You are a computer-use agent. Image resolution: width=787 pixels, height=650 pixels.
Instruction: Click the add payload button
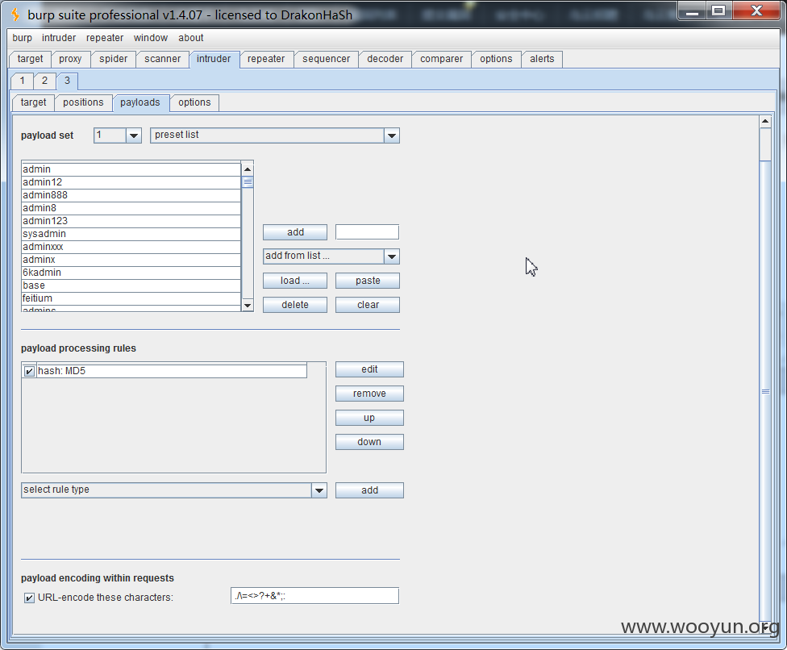(295, 232)
